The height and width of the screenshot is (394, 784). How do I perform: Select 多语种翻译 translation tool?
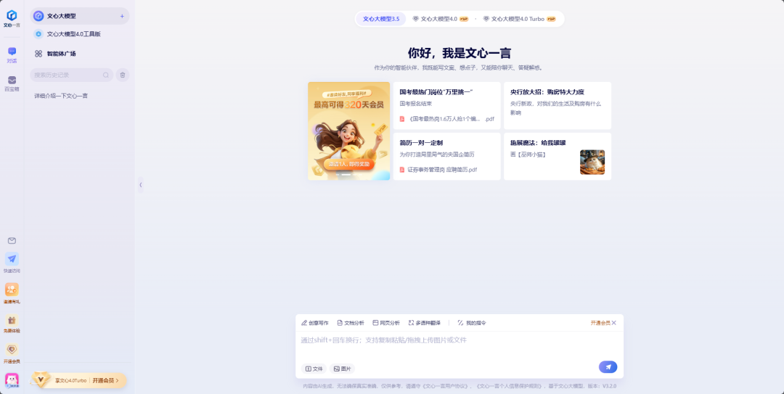[x=425, y=323]
